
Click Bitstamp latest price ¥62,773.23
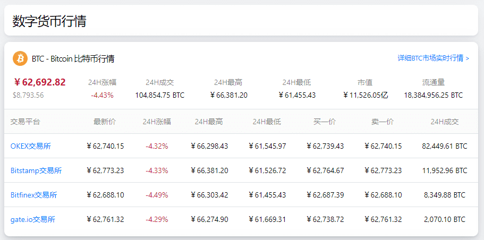coord(105,170)
